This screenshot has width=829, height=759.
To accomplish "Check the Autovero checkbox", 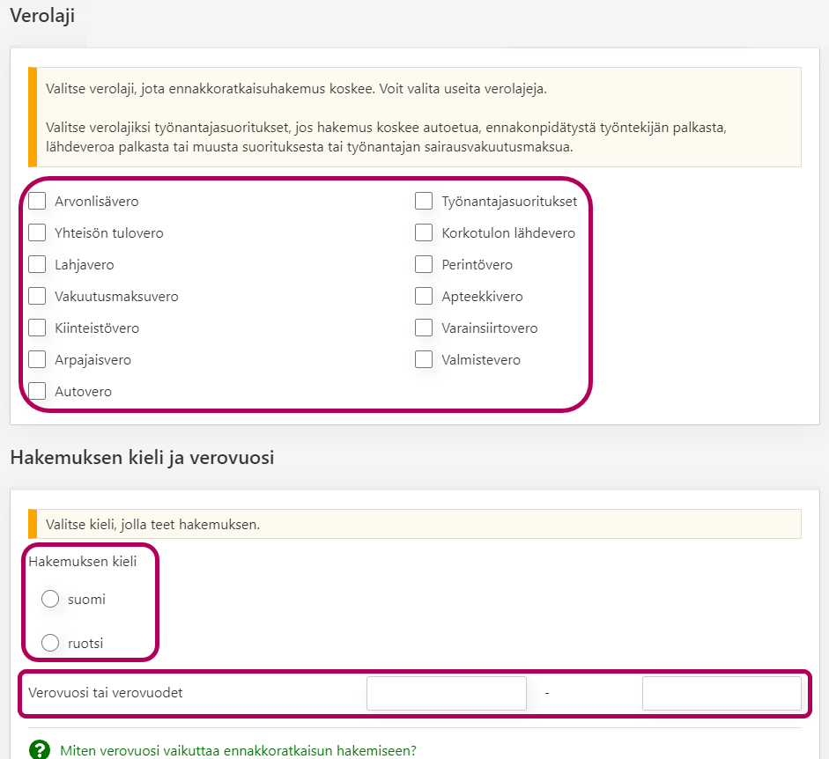I will point(37,392).
